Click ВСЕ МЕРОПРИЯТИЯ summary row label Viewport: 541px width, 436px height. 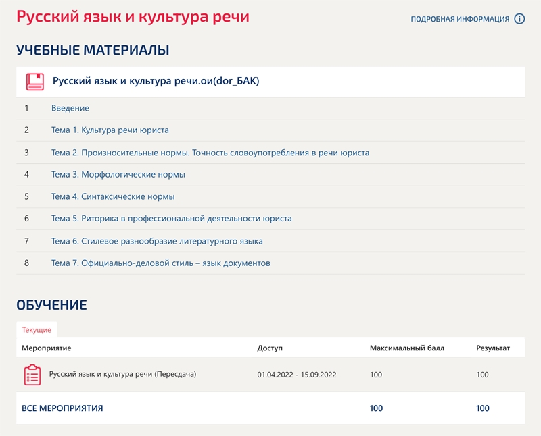pos(62,408)
